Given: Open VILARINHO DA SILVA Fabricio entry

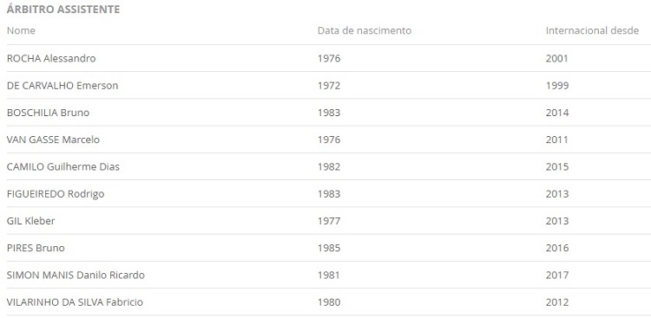Looking at the screenshot, I should click(75, 302).
